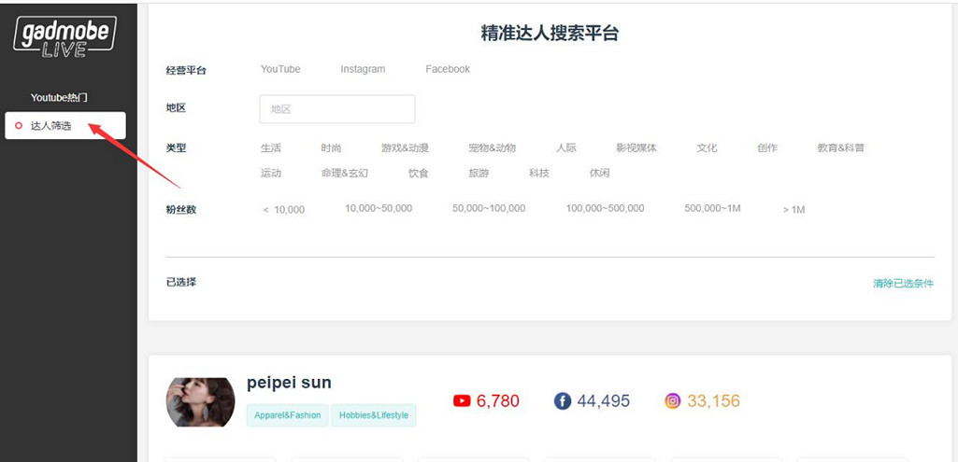Select 达人筛选 in the sidebar
Viewport: 958px width, 462px height.
51,126
